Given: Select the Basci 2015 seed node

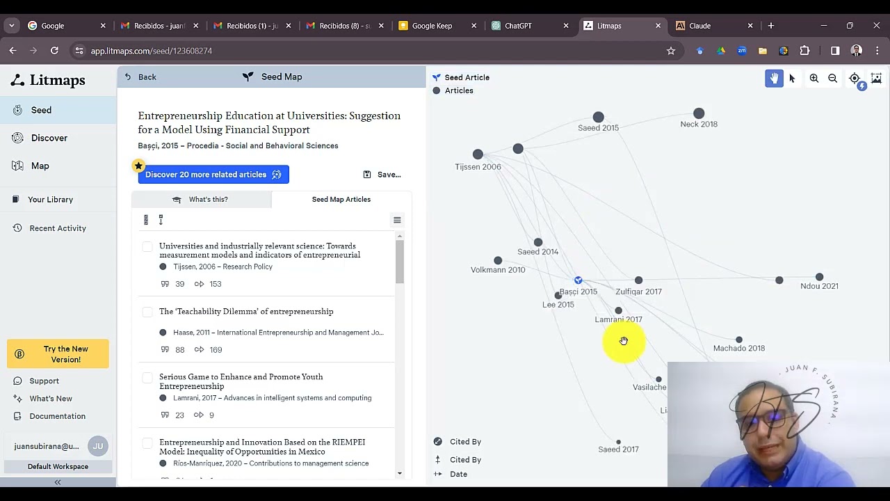Looking at the screenshot, I should [x=578, y=280].
